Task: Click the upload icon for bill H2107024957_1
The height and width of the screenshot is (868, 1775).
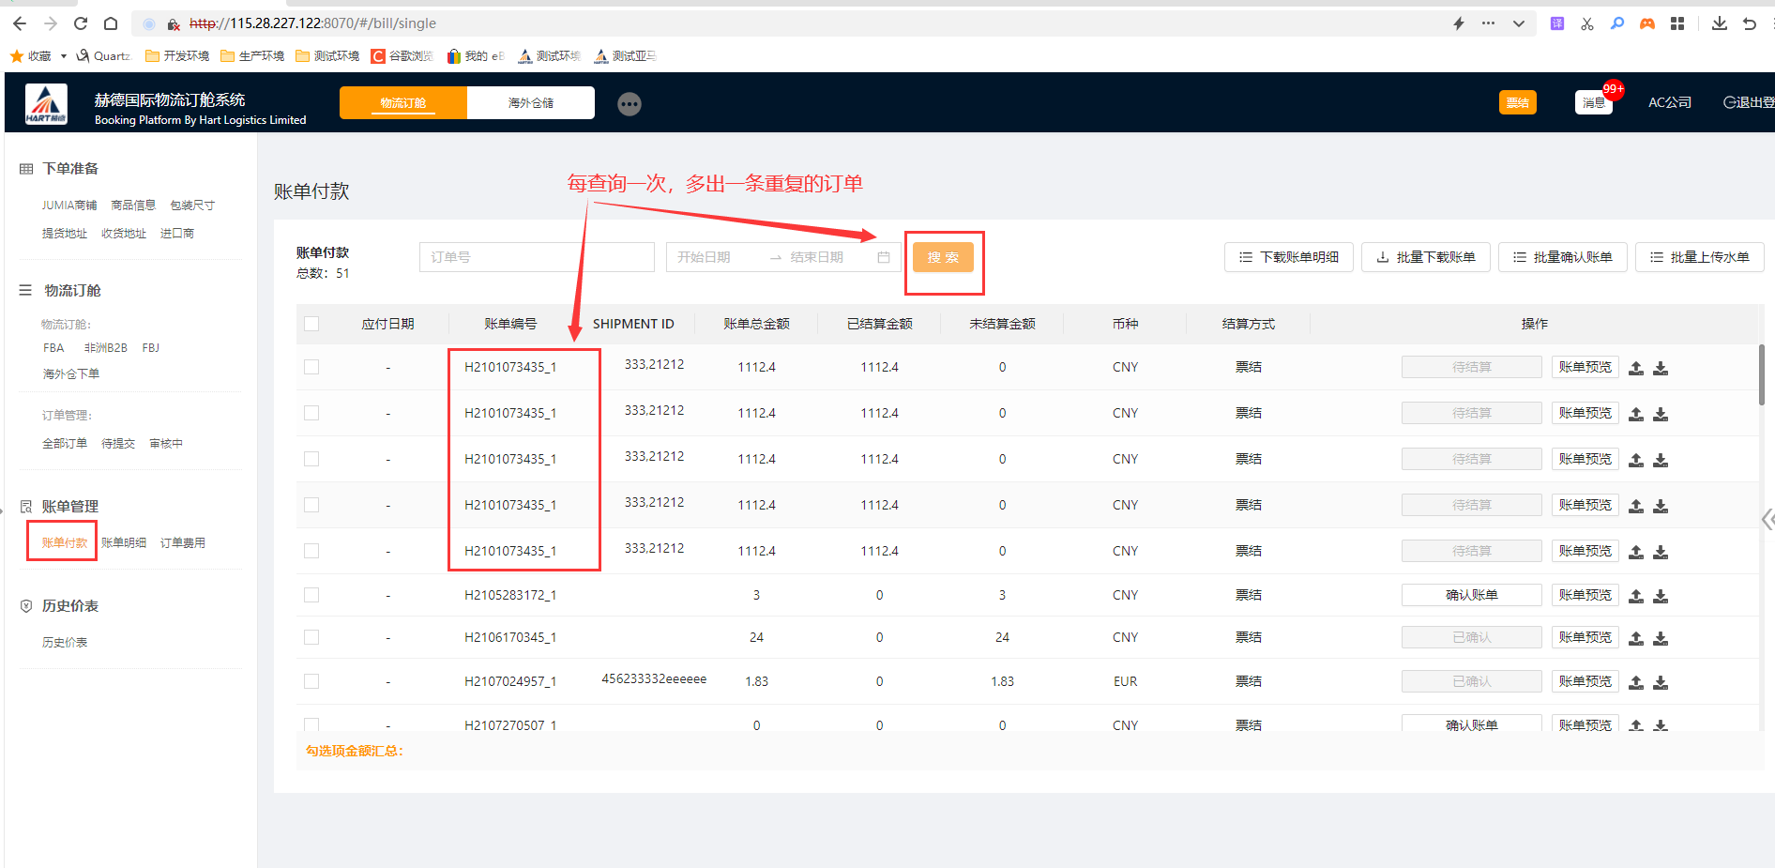Action: click(x=1636, y=682)
